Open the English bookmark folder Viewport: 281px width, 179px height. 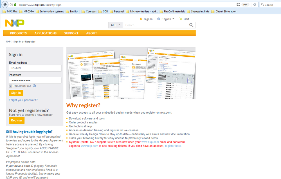coord(72,12)
